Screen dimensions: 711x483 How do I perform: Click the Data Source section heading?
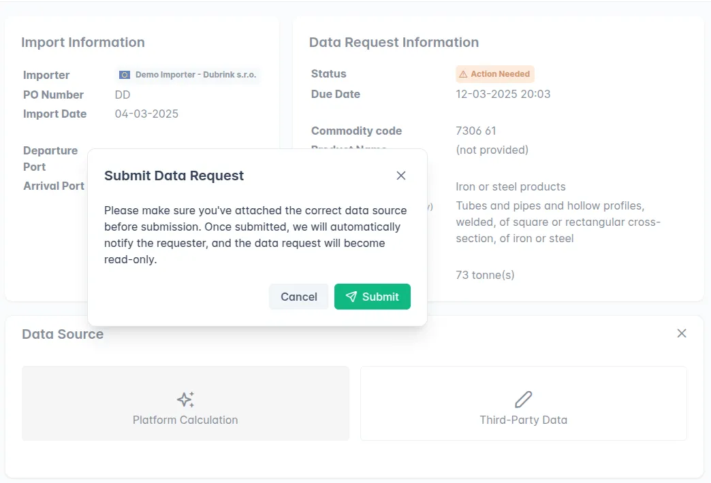pyautogui.click(x=63, y=334)
